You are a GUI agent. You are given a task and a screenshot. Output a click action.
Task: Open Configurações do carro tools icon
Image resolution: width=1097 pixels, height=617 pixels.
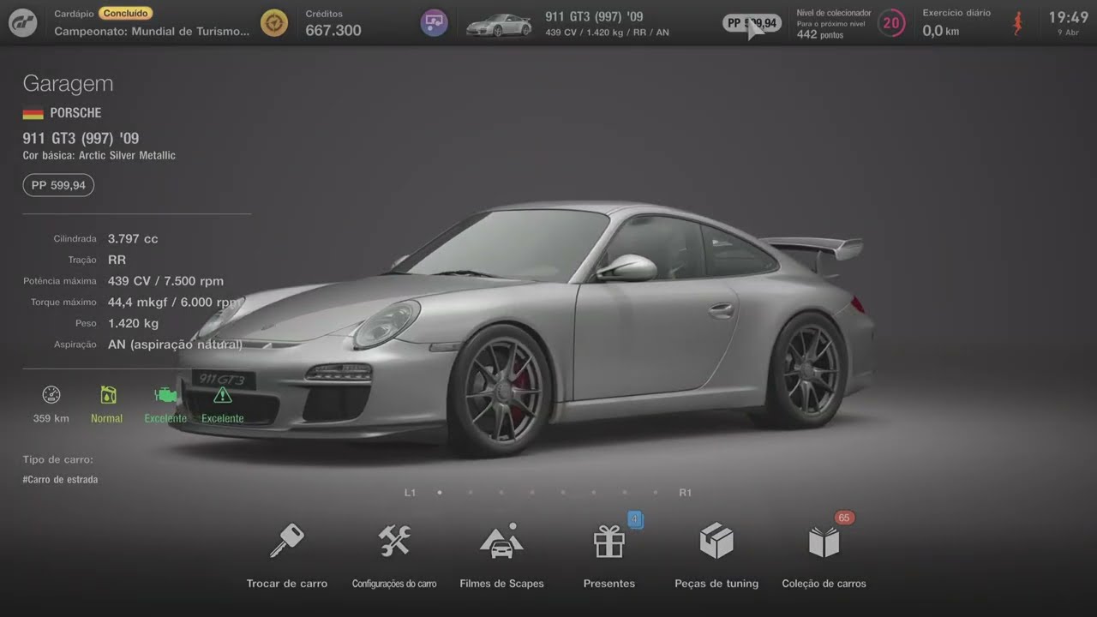(x=394, y=541)
